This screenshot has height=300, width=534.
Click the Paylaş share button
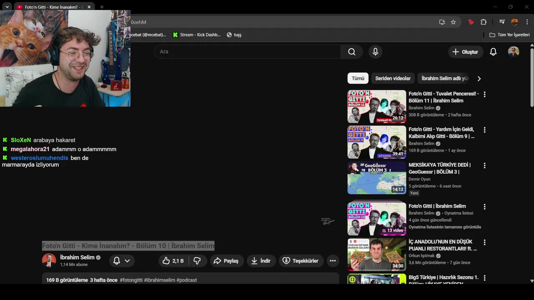226,261
